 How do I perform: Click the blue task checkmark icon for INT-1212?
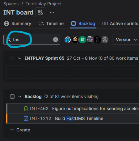pyautogui.click(x=26, y=118)
